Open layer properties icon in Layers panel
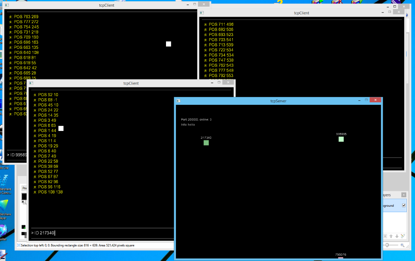 (x=403, y=236)
